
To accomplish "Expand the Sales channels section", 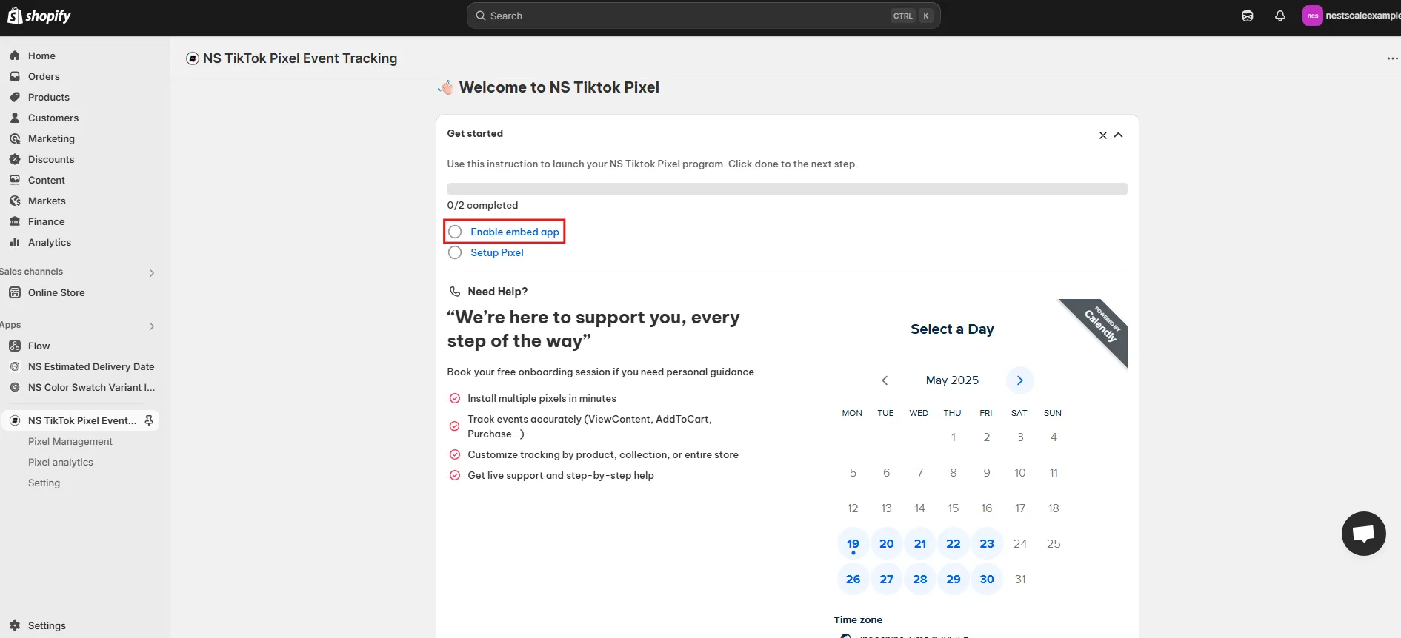I will [x=152, y=273].
